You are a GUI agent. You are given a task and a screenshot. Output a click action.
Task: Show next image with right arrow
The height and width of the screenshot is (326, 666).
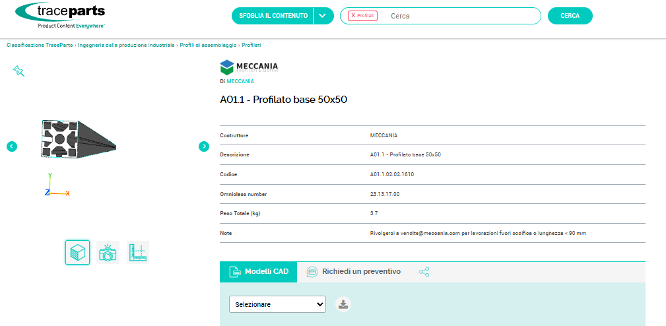click(204, 147)
